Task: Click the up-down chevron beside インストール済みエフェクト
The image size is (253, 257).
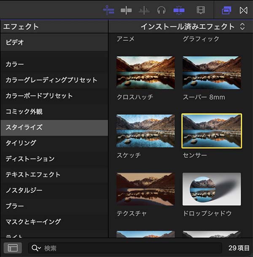Action: click(242, 27)
